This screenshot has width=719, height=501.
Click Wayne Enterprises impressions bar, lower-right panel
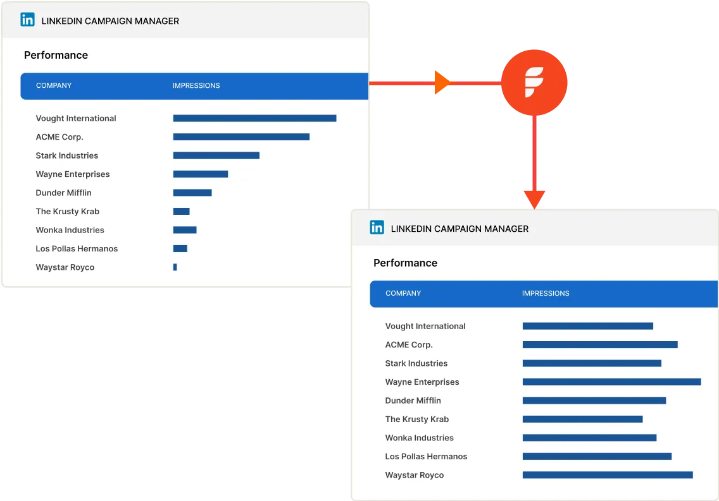point(611,382)
